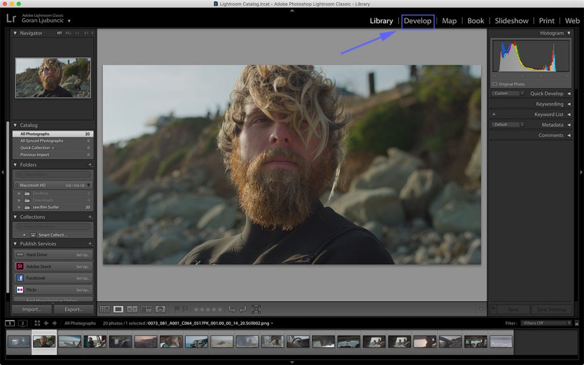Switch to Loupe view in the toolbar

(x=119, y=309)
